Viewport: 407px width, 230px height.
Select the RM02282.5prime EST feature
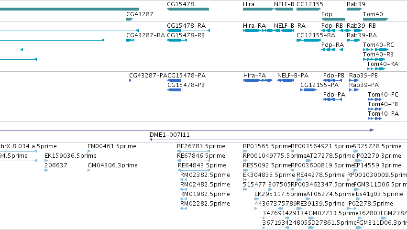tap(184, 208)
